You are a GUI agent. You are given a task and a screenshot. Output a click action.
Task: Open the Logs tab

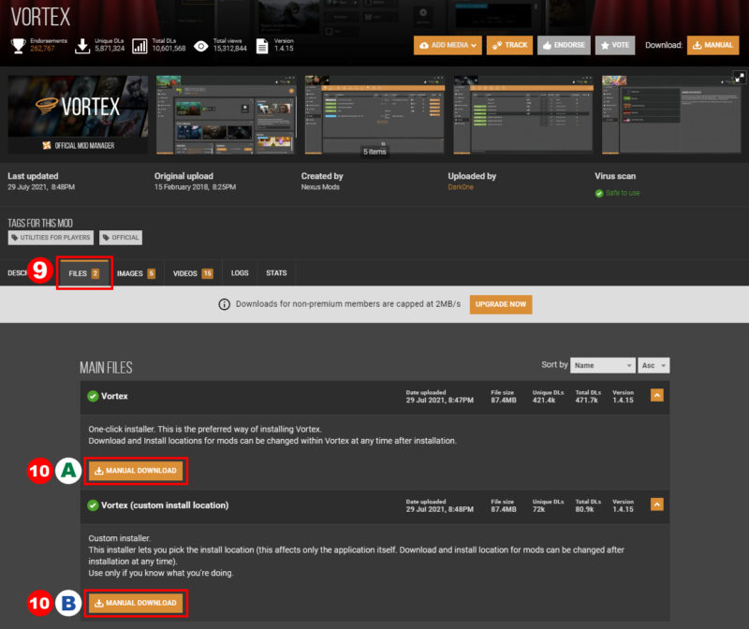pos(240,273)
